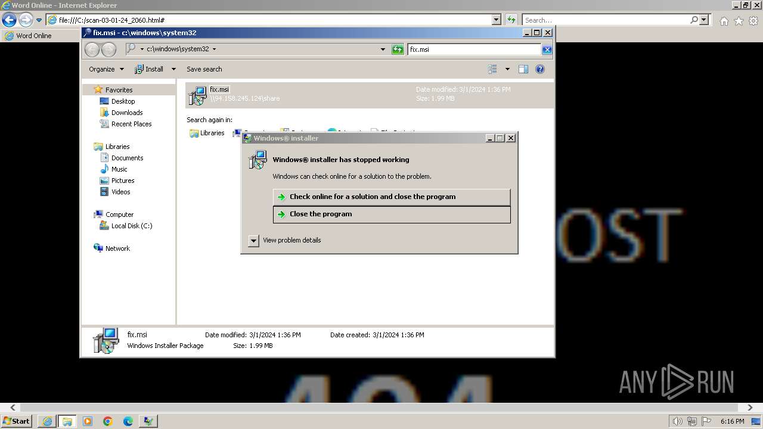Expand the address path history dropdown
Screen dimensions: 763x429
tap(383, 49)
